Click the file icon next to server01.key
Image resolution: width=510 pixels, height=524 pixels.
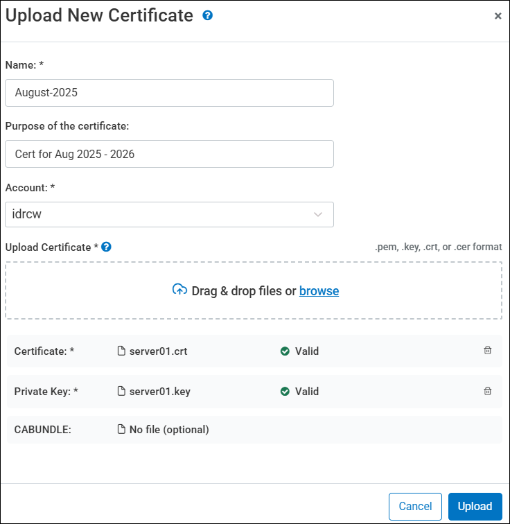(x=122, y=391)
